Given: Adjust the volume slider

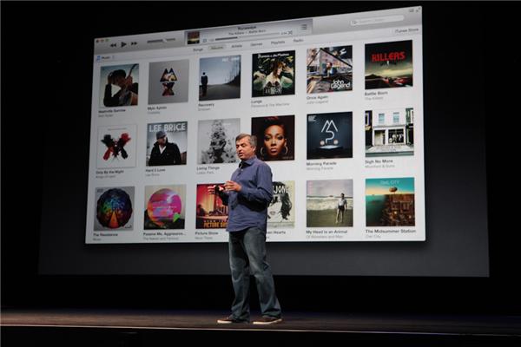Looking at the screenshot, I should tap(162, 41).
